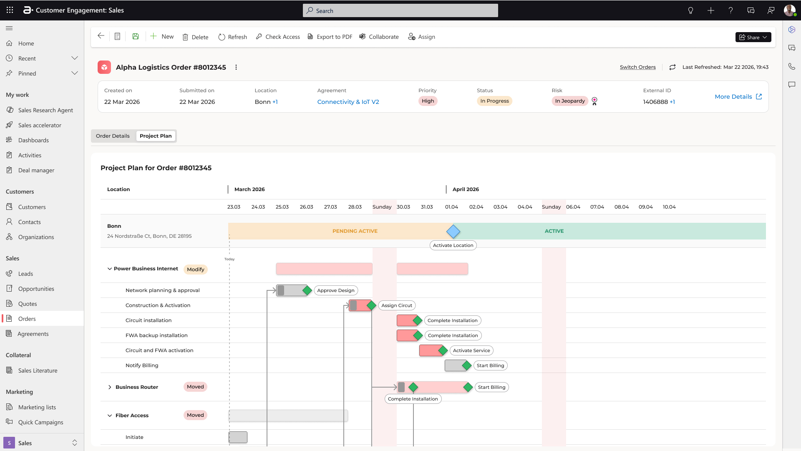Image resolution: width=801 pixels, height=451 pixels.
Task: Click the plus quick create icon
Action: 711,10
